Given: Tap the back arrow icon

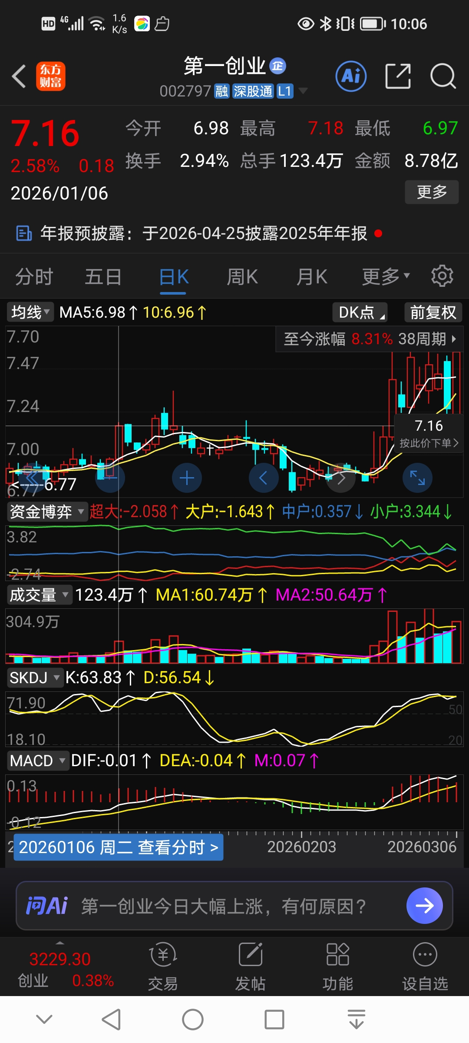Looking at the screenshot, I should 19,76.
